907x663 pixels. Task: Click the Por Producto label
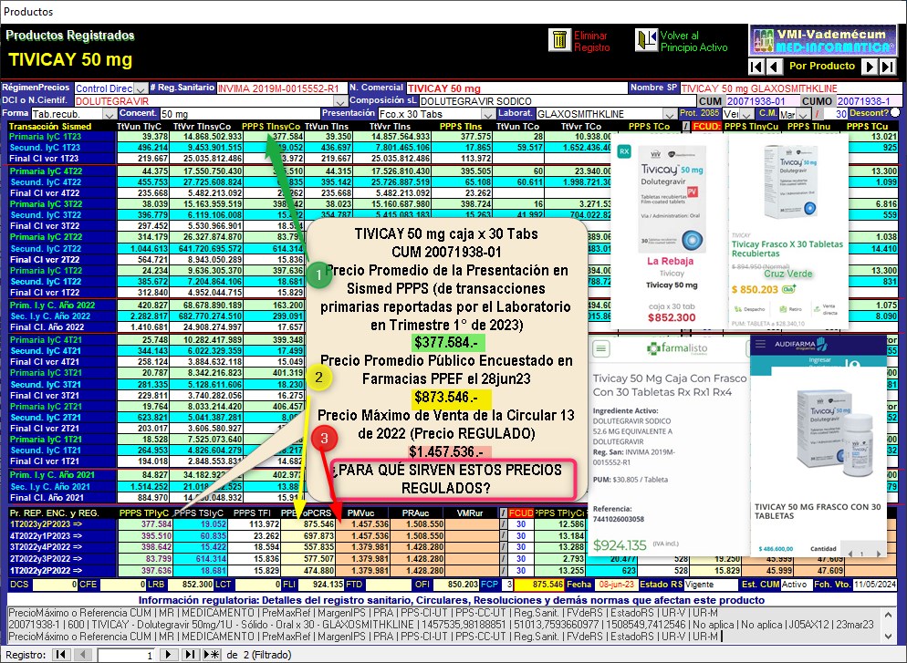click(x=821, y=67)
